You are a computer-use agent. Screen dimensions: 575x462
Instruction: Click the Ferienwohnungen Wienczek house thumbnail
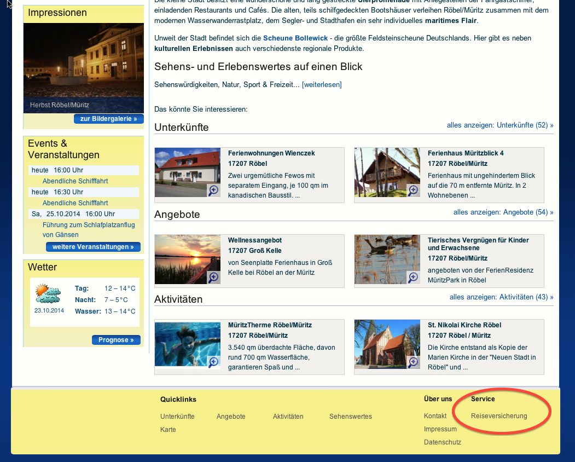point(188,172)
